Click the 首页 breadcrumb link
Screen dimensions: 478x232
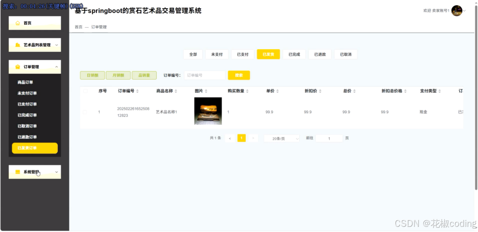[79, 27]
